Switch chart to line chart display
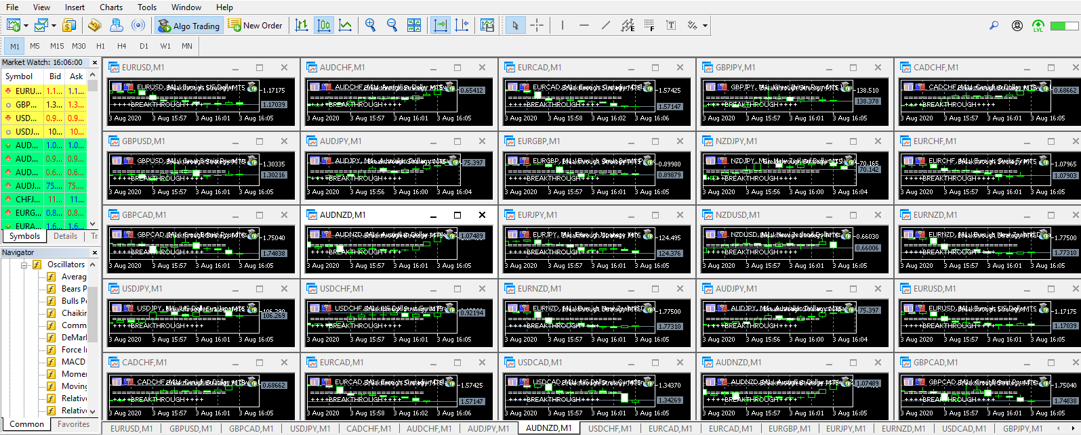1081x435 pixels. coord(346,26)
